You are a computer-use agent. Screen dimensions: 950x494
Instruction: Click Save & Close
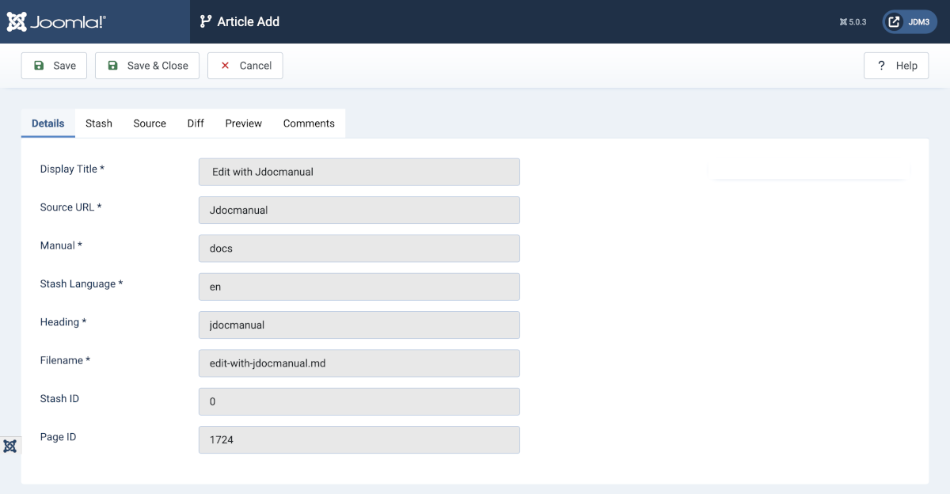point(147,66)
